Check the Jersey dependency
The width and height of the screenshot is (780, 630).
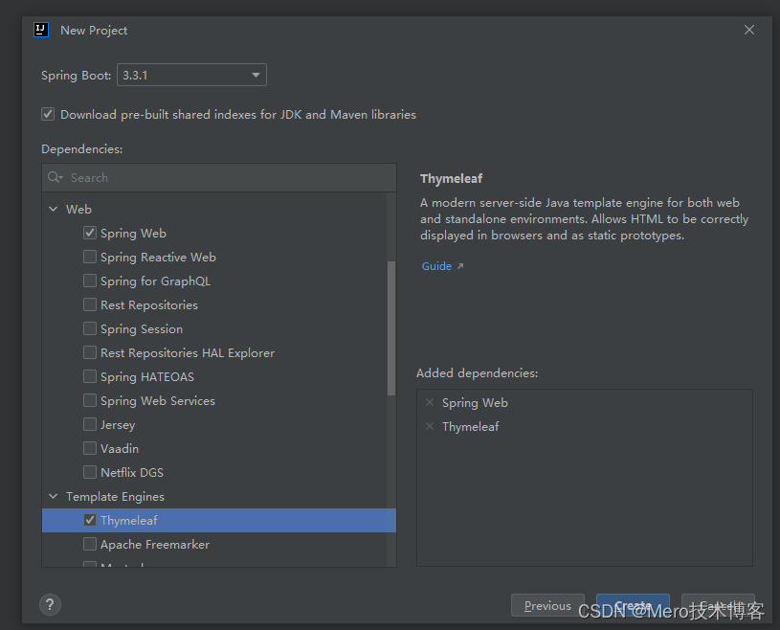(90, 424)
